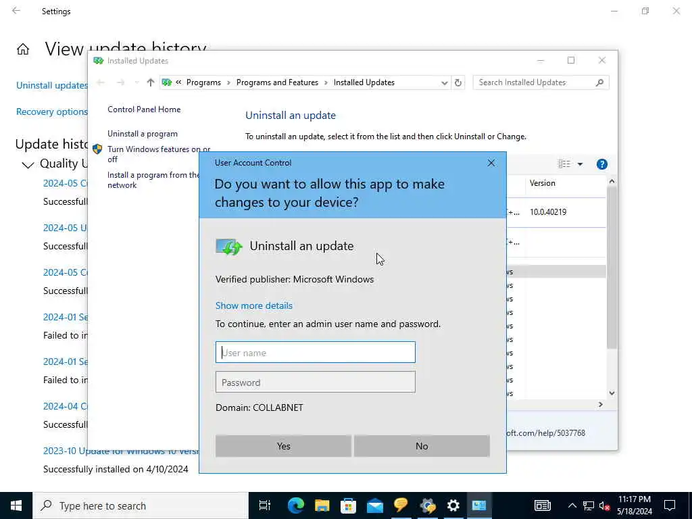Open Microsoft Store from taskbar
The height and width of the screenshot is (519, 692).
coord(348,505)
